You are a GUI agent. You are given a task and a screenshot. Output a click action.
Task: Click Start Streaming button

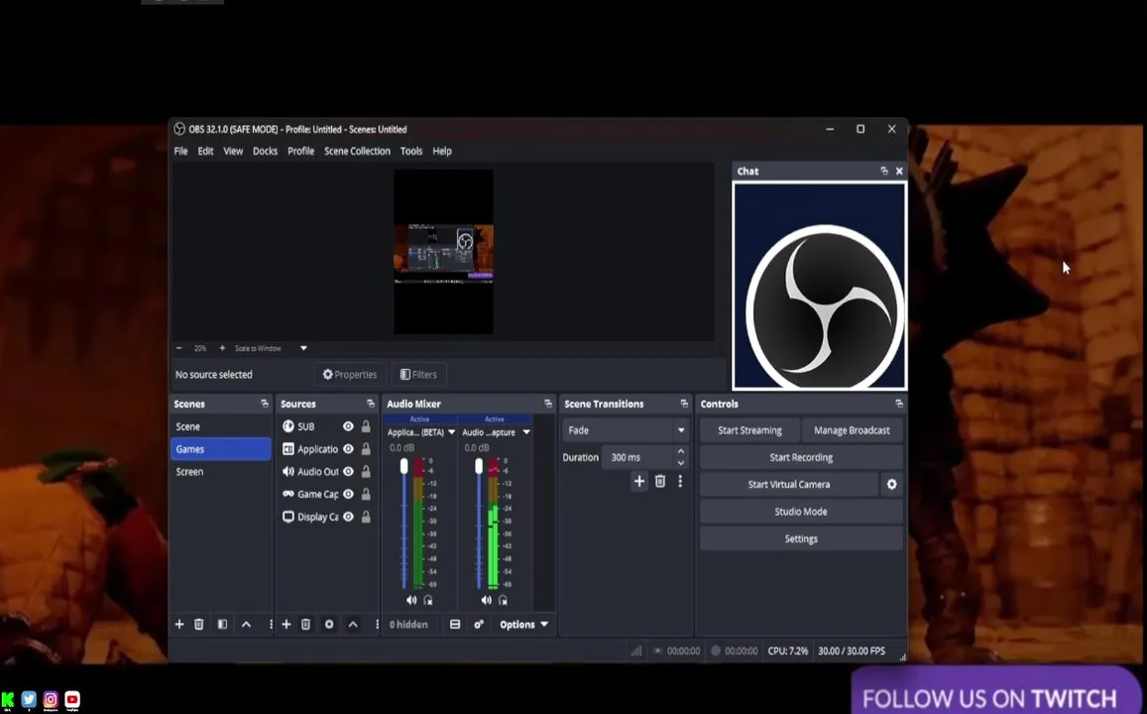[749, 430]
